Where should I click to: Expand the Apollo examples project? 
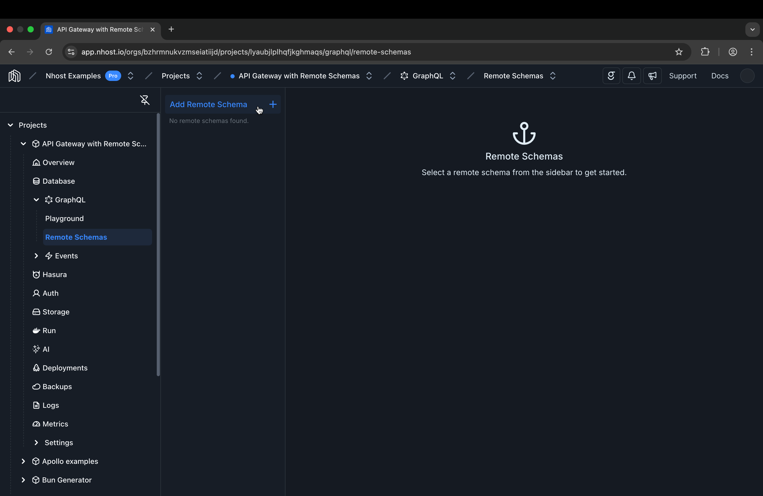tap(23, 461)
